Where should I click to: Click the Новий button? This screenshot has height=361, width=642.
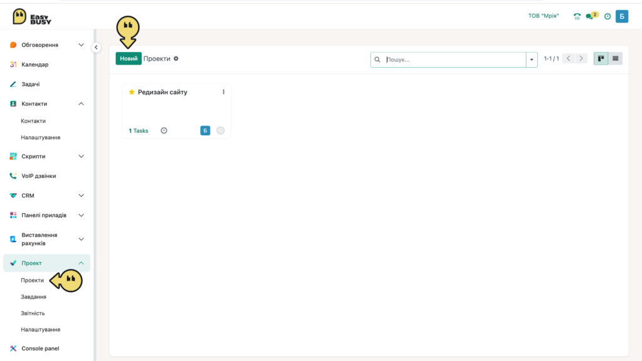(x=129, y=58)
